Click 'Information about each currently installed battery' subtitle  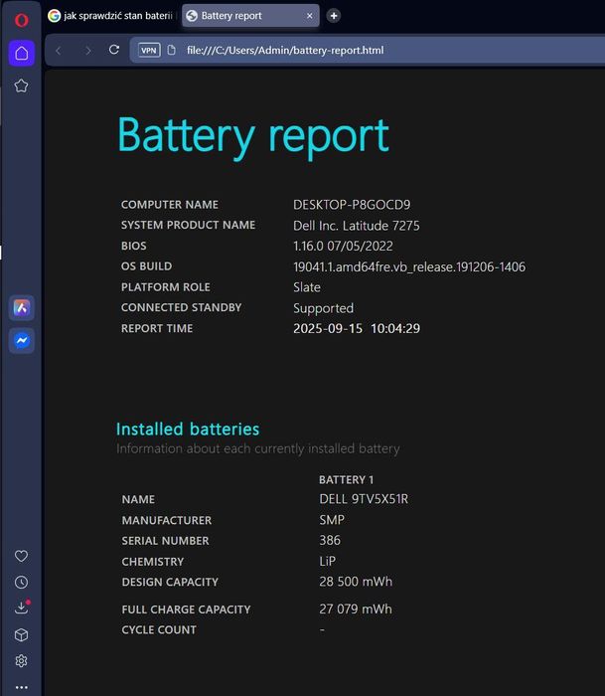pyautogui.click(x=257, y=448)
